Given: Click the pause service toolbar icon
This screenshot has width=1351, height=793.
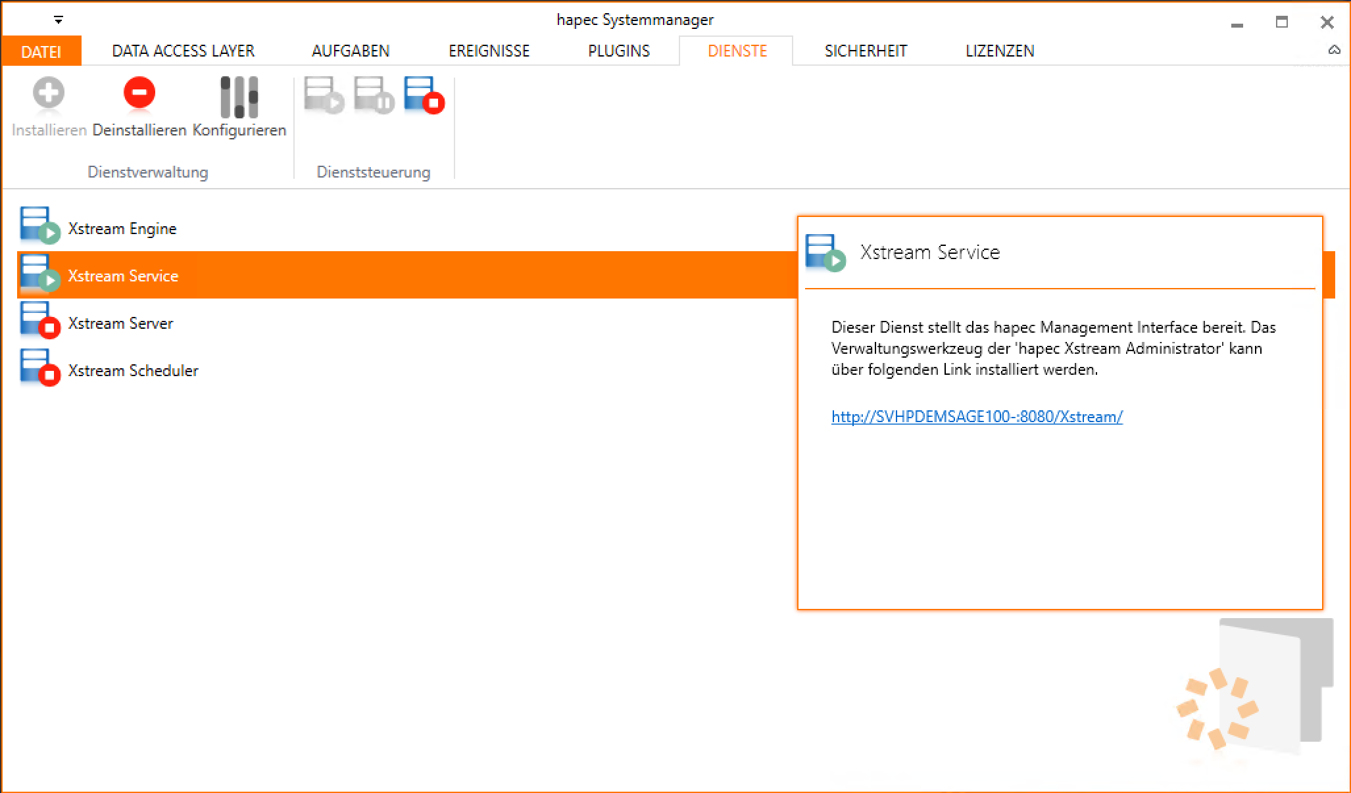Looking at the screenshot, I should (374, 95).
